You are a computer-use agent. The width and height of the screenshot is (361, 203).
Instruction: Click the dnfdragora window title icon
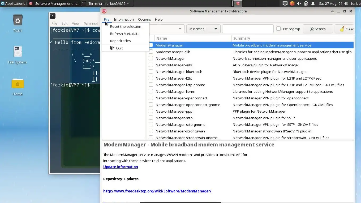[104, 11]
